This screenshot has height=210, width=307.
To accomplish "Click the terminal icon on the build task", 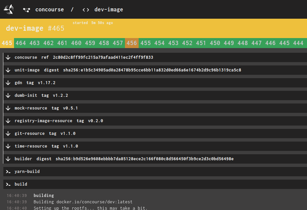I will point(8,184).
